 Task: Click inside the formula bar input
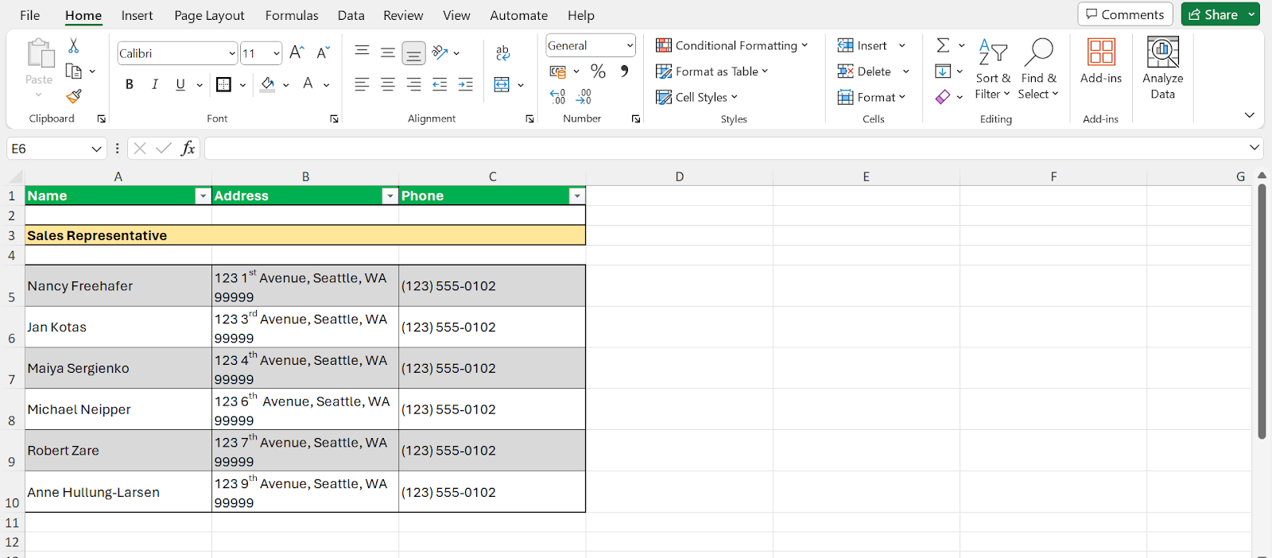715,149
